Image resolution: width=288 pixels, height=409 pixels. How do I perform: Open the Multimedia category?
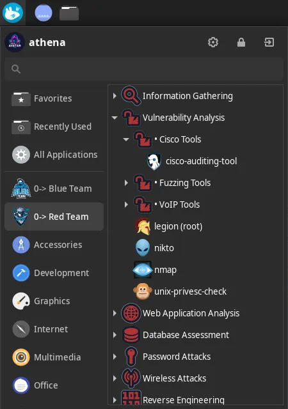[54, 357]
